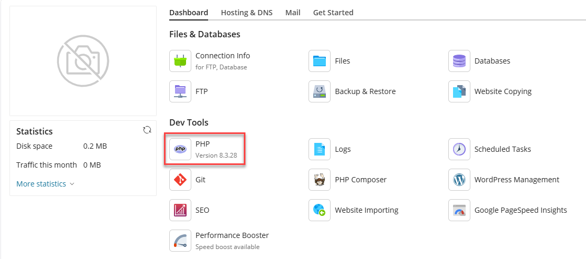Click the 'for FTP, Database' subtitle
The height and width of the screenshot is (259, 586).
221,67
